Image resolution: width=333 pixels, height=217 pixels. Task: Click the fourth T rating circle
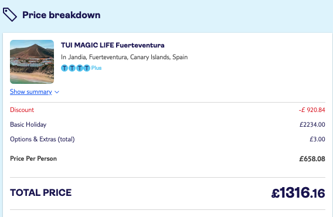[87, 68]
